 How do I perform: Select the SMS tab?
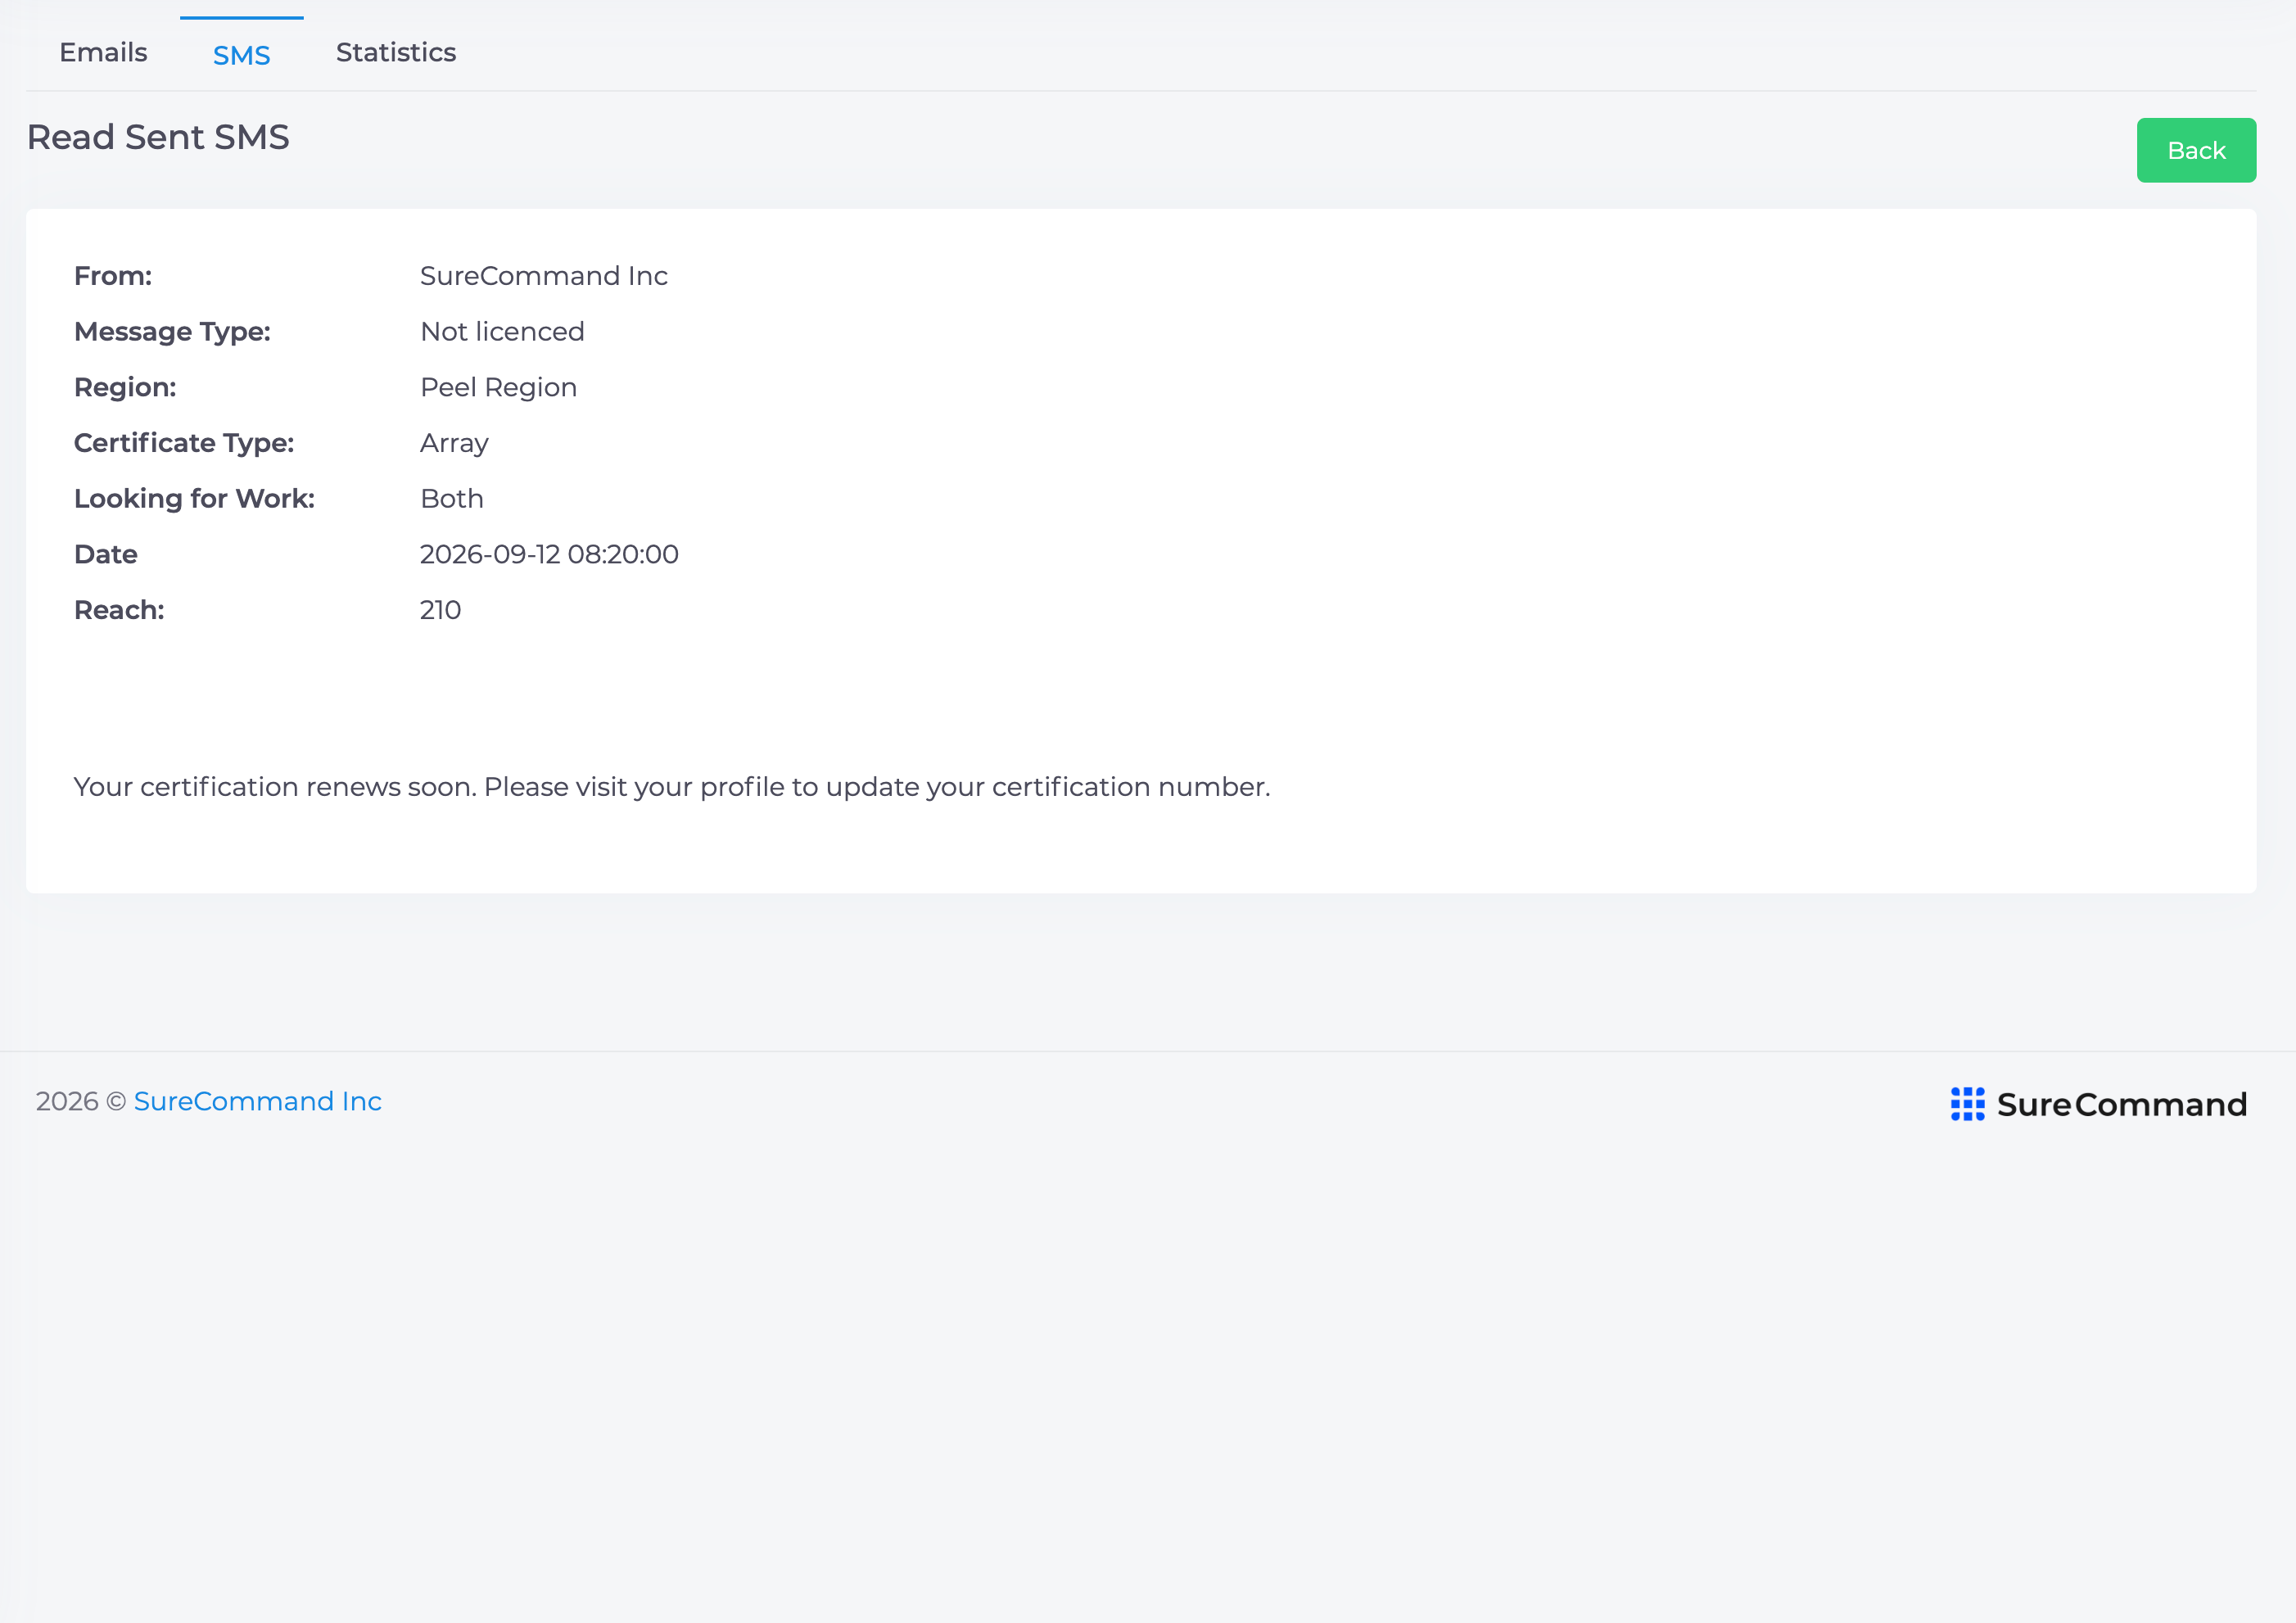click(241, 54)
